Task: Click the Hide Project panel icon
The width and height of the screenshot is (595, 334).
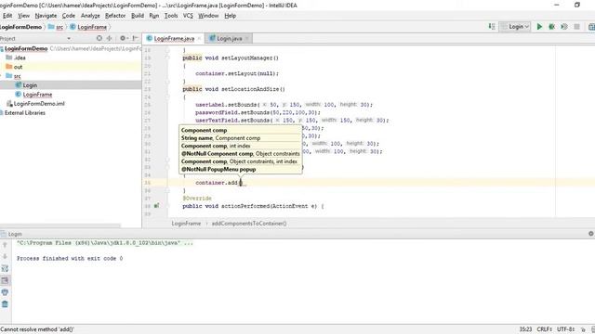Action: coord(136,38)
